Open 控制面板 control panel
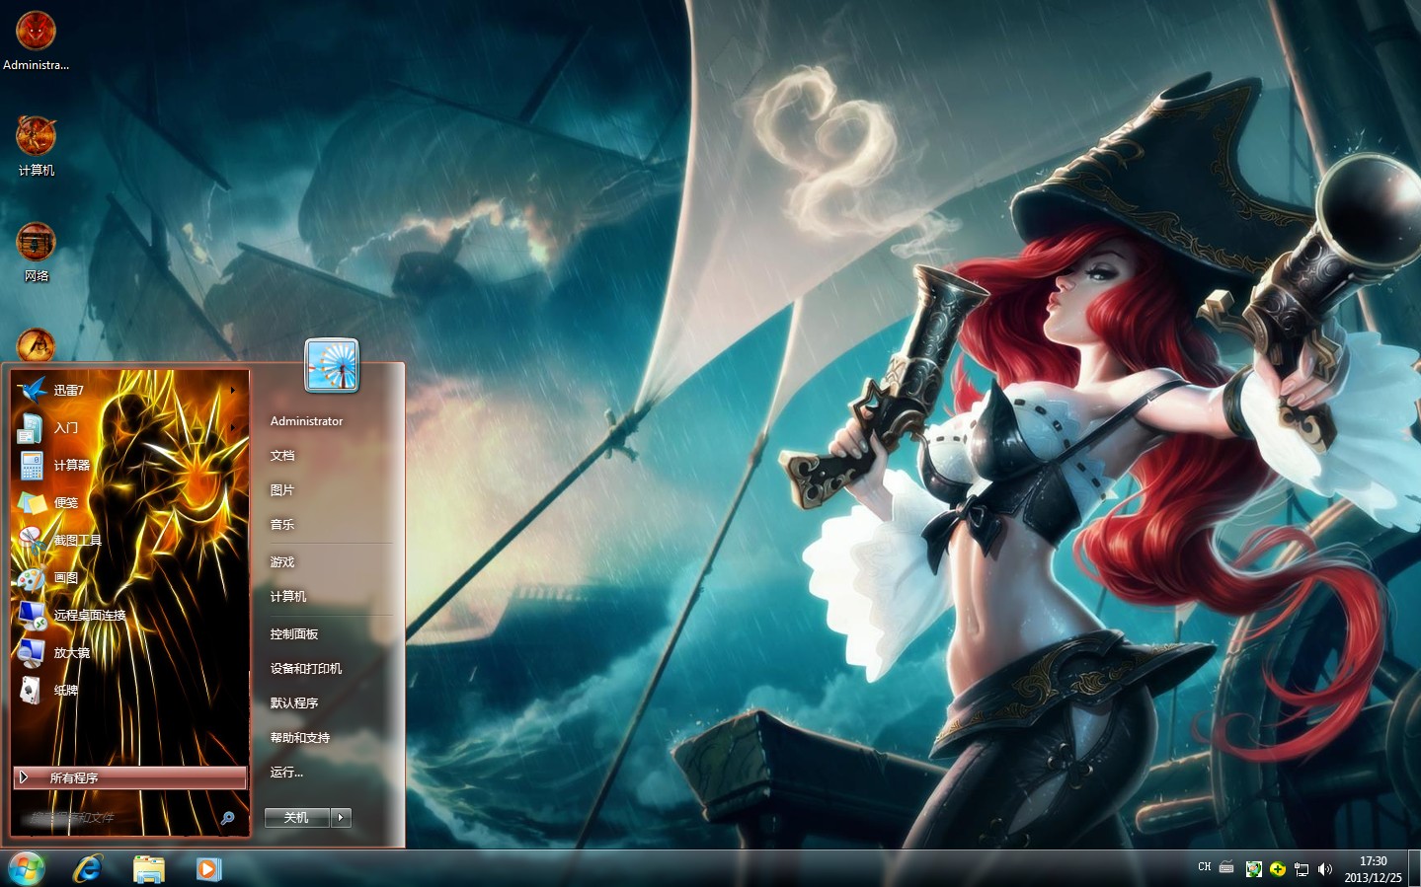The height and width of the screenshot is (887, 1421). pos(294,634)
